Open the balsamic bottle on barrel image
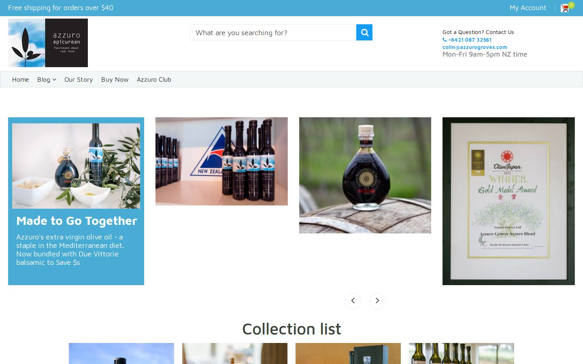 (x=365, y=175)
